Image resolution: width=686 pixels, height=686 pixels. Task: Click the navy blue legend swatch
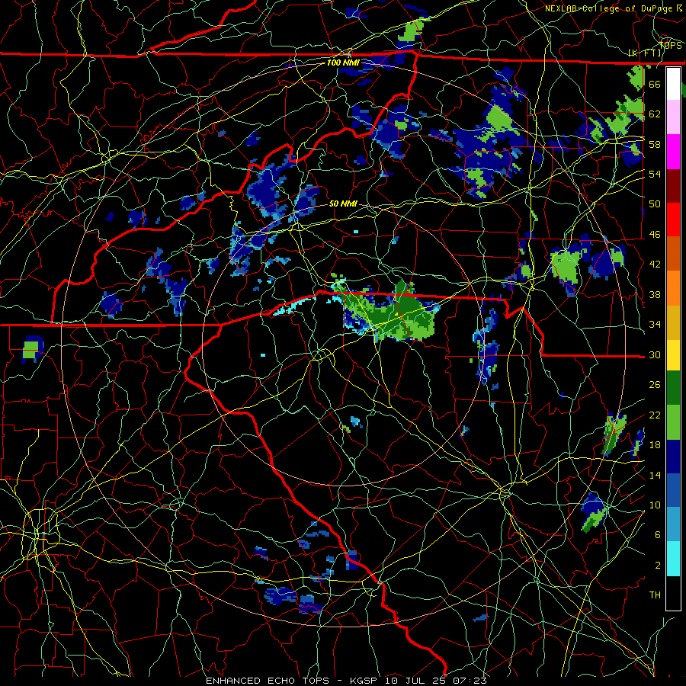pos(673,457)
